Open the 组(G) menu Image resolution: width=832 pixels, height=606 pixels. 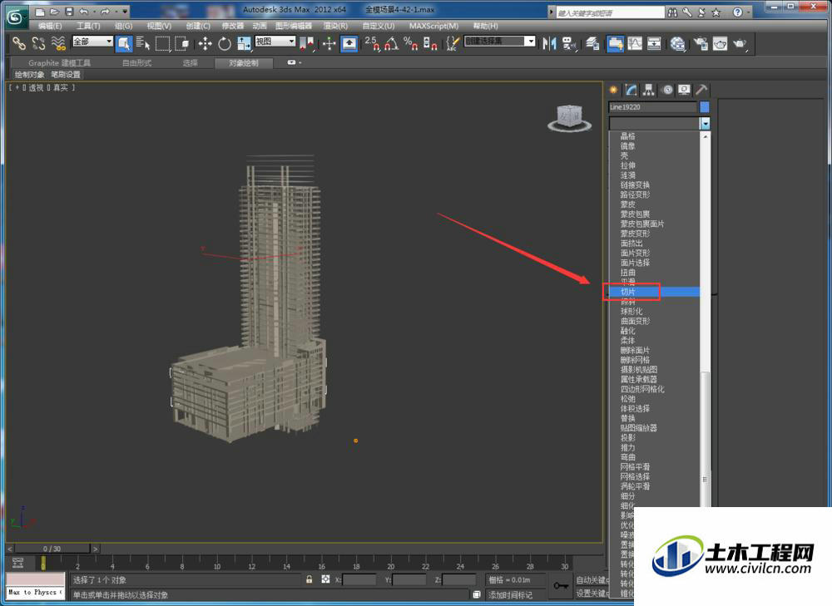point(124,26)
